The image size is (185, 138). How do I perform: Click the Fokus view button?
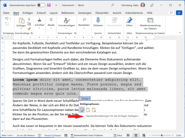click(117, 135)
